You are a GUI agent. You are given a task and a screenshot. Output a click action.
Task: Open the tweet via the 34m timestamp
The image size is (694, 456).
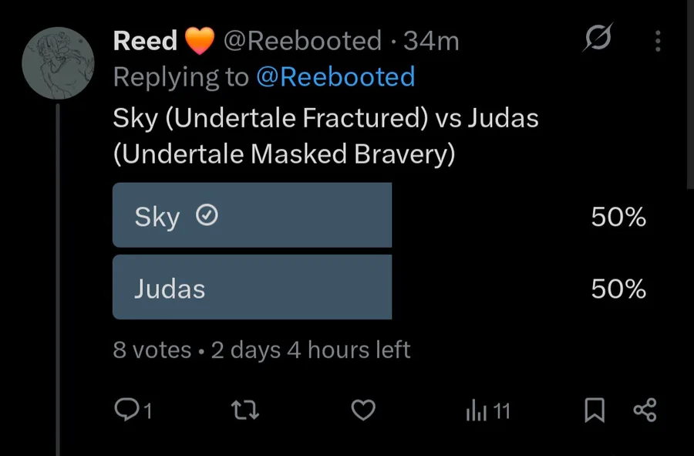[431, 41]
